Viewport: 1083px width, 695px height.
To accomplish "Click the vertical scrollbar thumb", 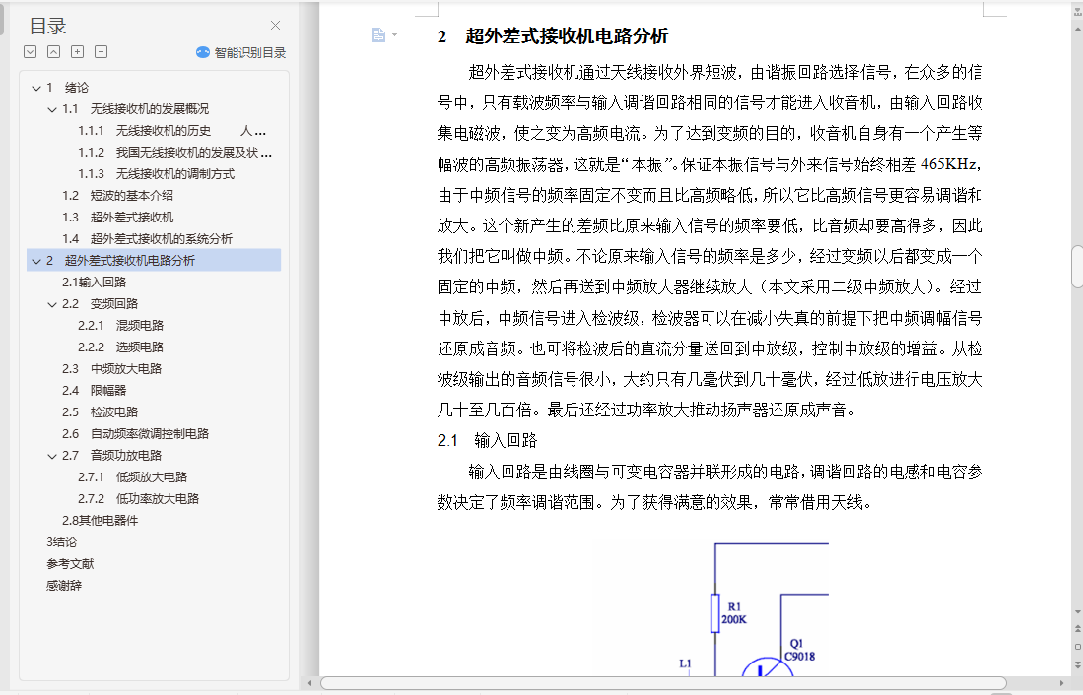I will tap(1077, 267).
